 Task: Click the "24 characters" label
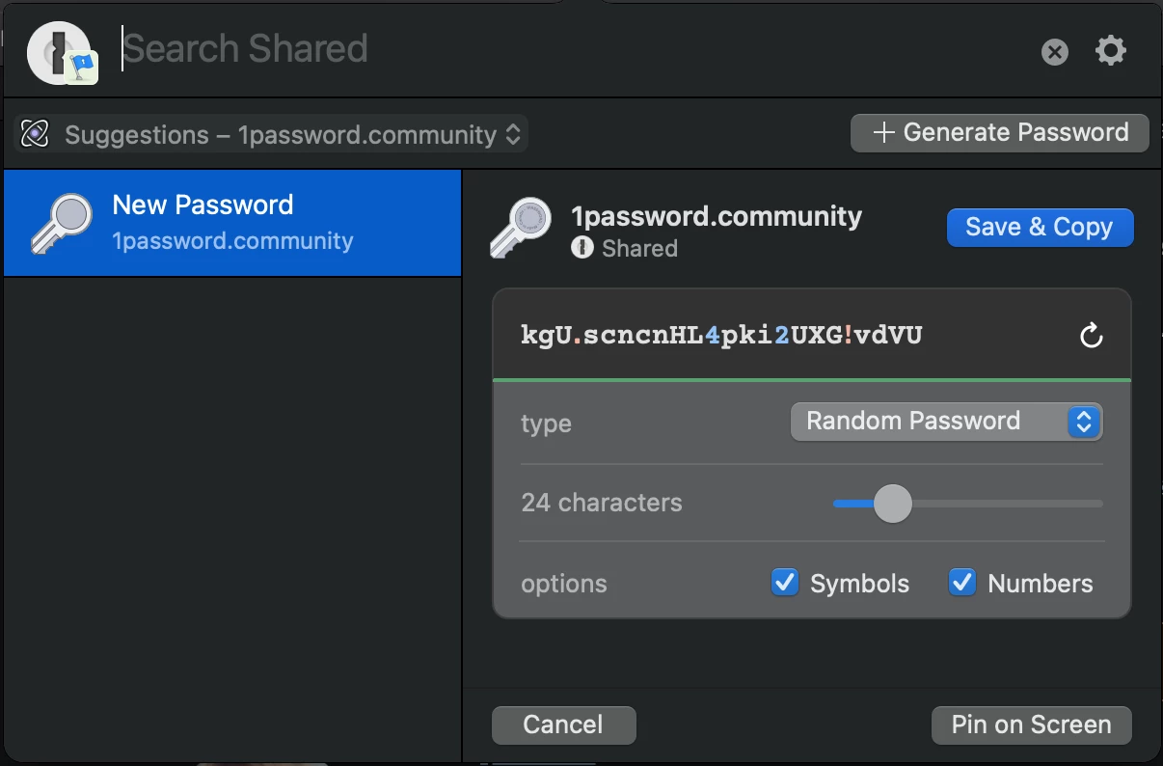pyautogui.click(x=602, y=503)
